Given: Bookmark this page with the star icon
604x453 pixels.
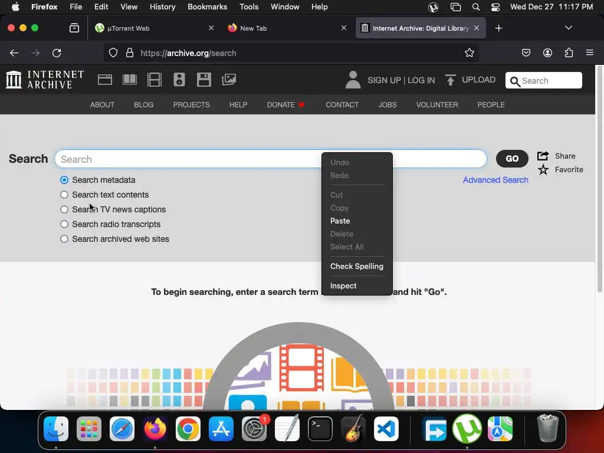Looking at the screenshot, I should click(469, 52).
